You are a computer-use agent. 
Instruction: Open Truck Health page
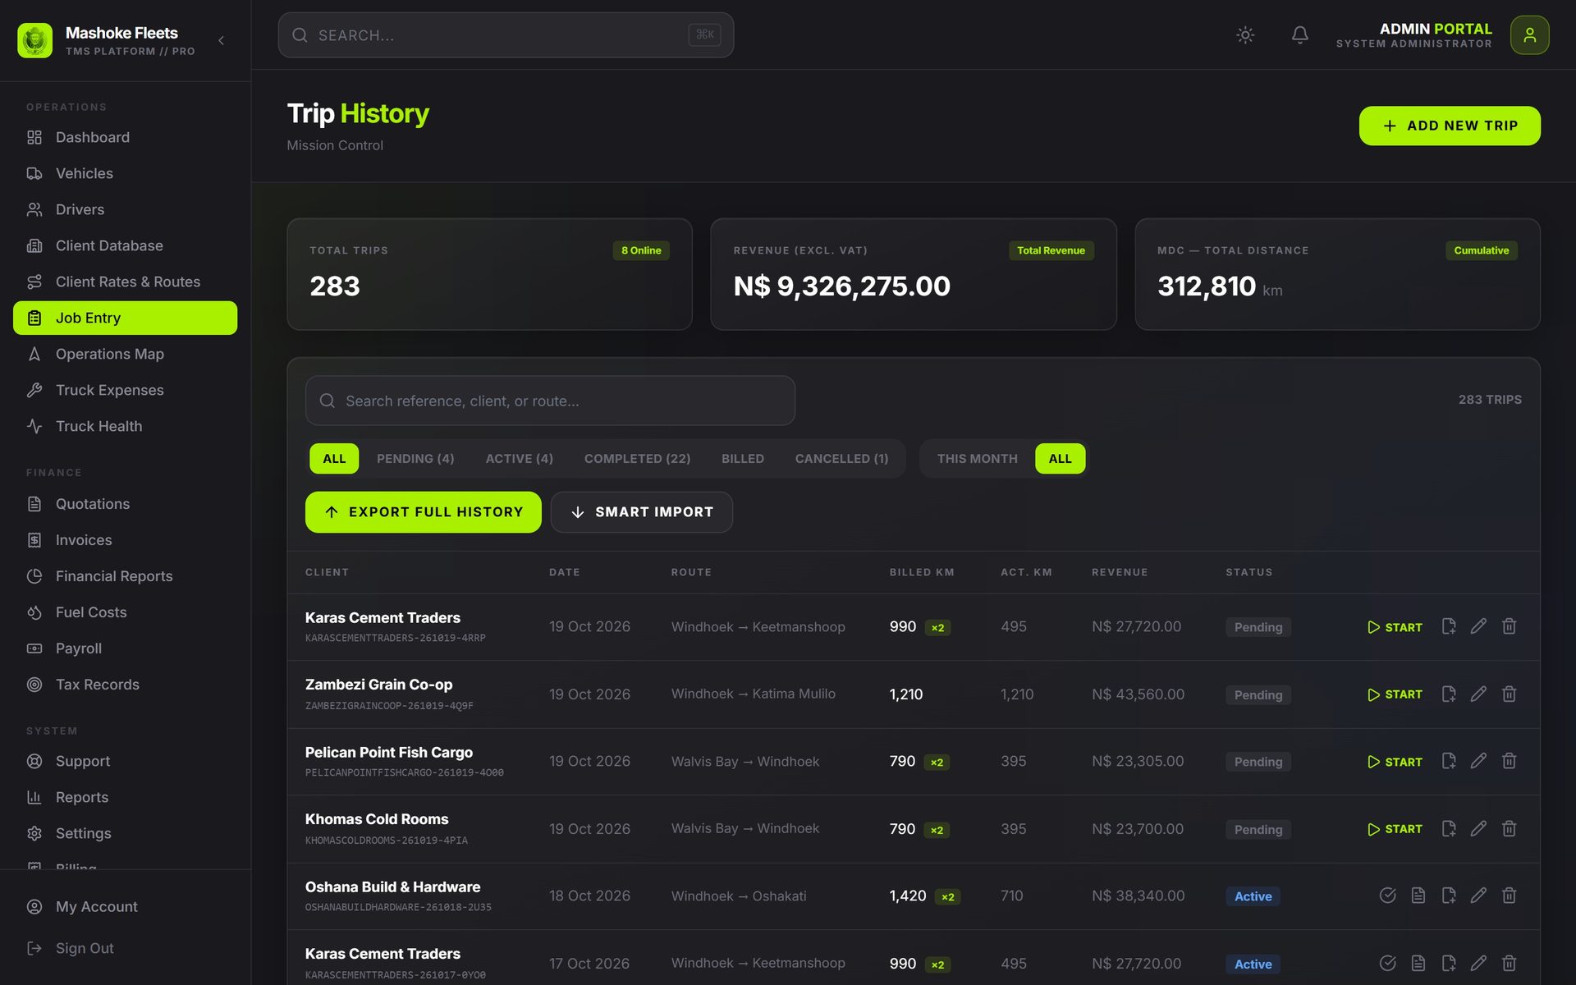point(125,426)
